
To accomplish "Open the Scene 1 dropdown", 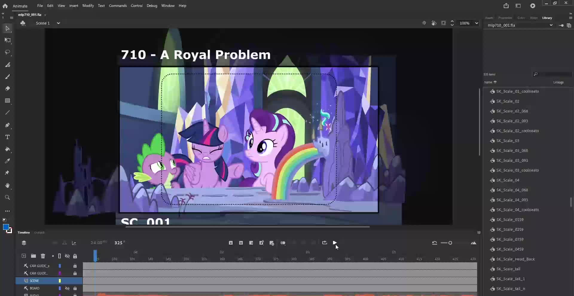I will 58,23.
